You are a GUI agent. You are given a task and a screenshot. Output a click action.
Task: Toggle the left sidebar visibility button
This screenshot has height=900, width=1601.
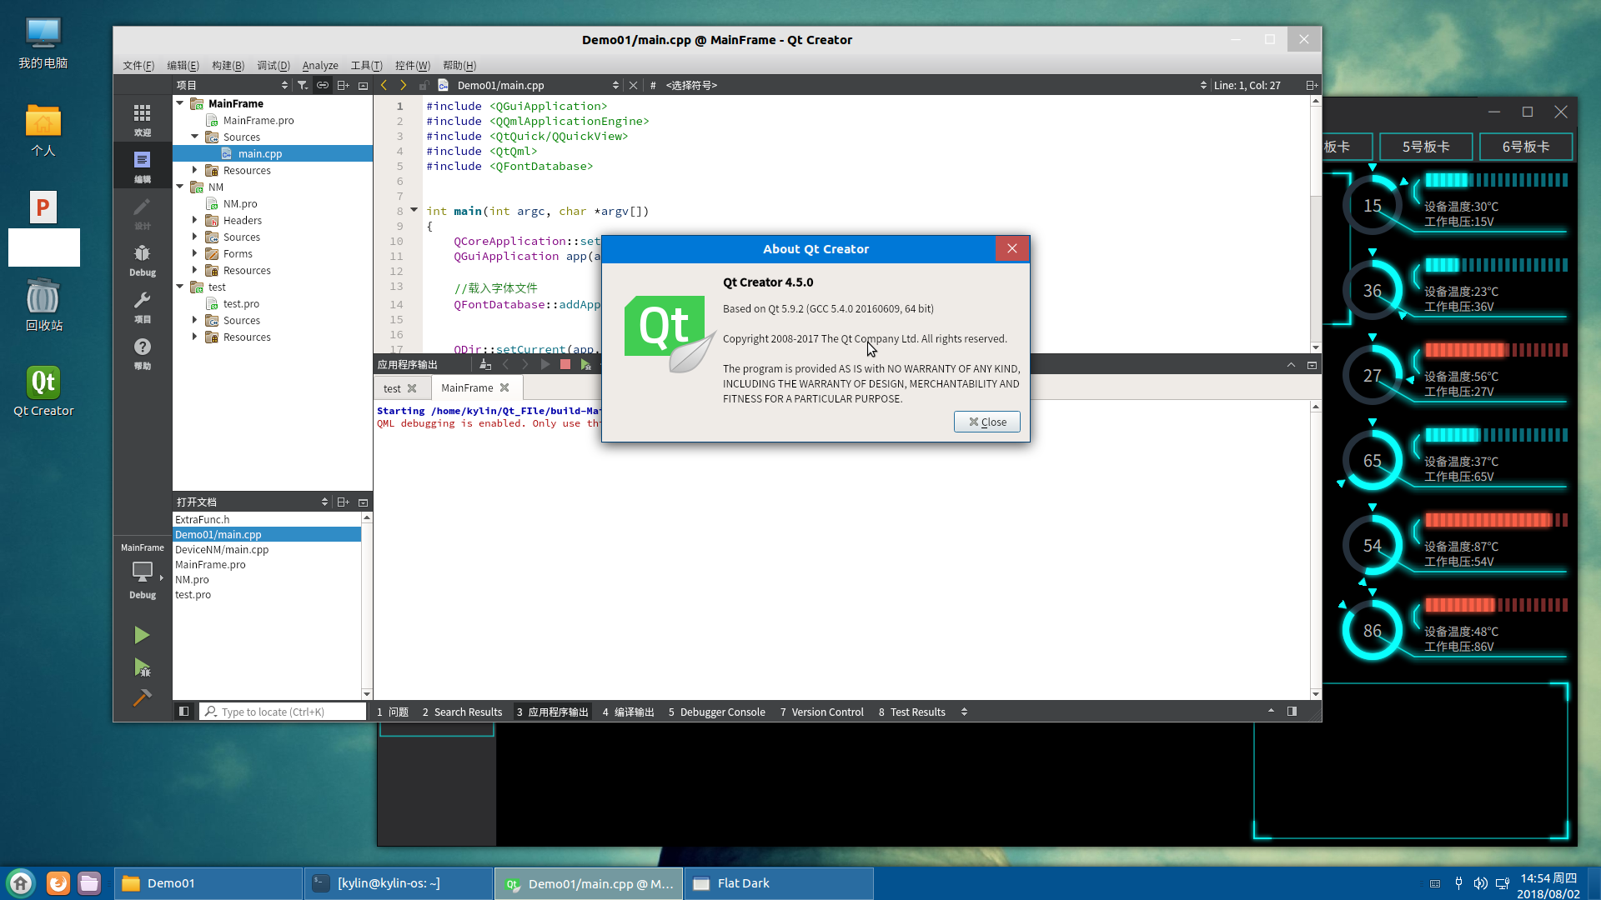[x=184, y=712]
